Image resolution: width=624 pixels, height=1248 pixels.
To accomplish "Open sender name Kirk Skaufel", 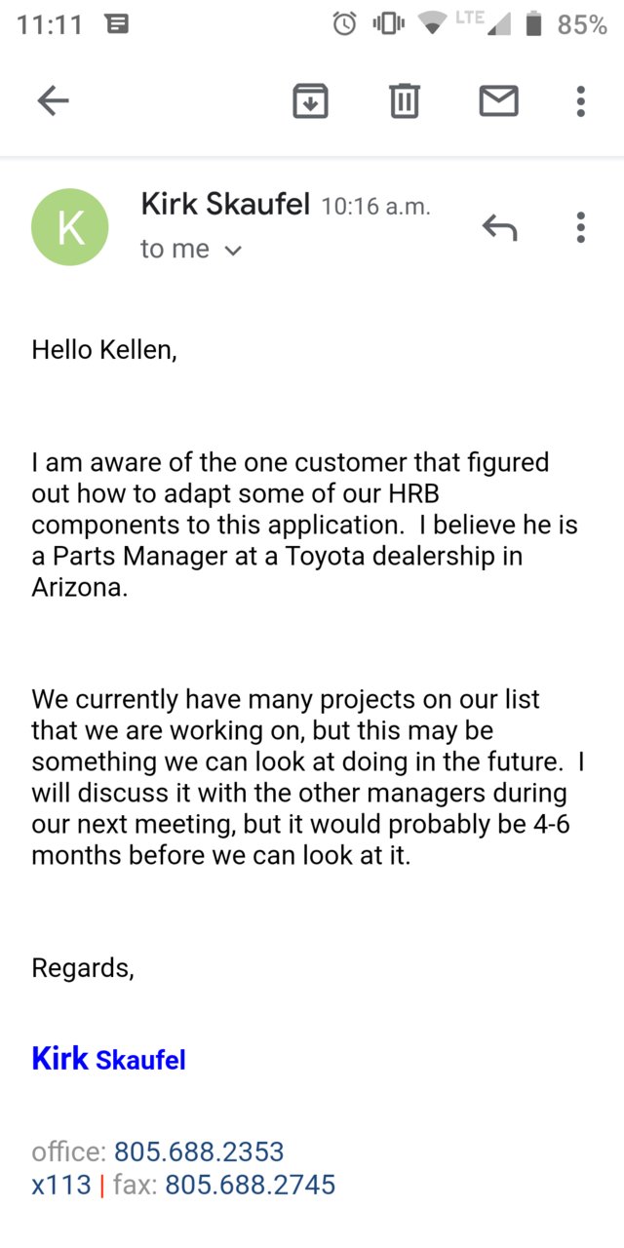I will pyautogui.click(x=225, y=205).
